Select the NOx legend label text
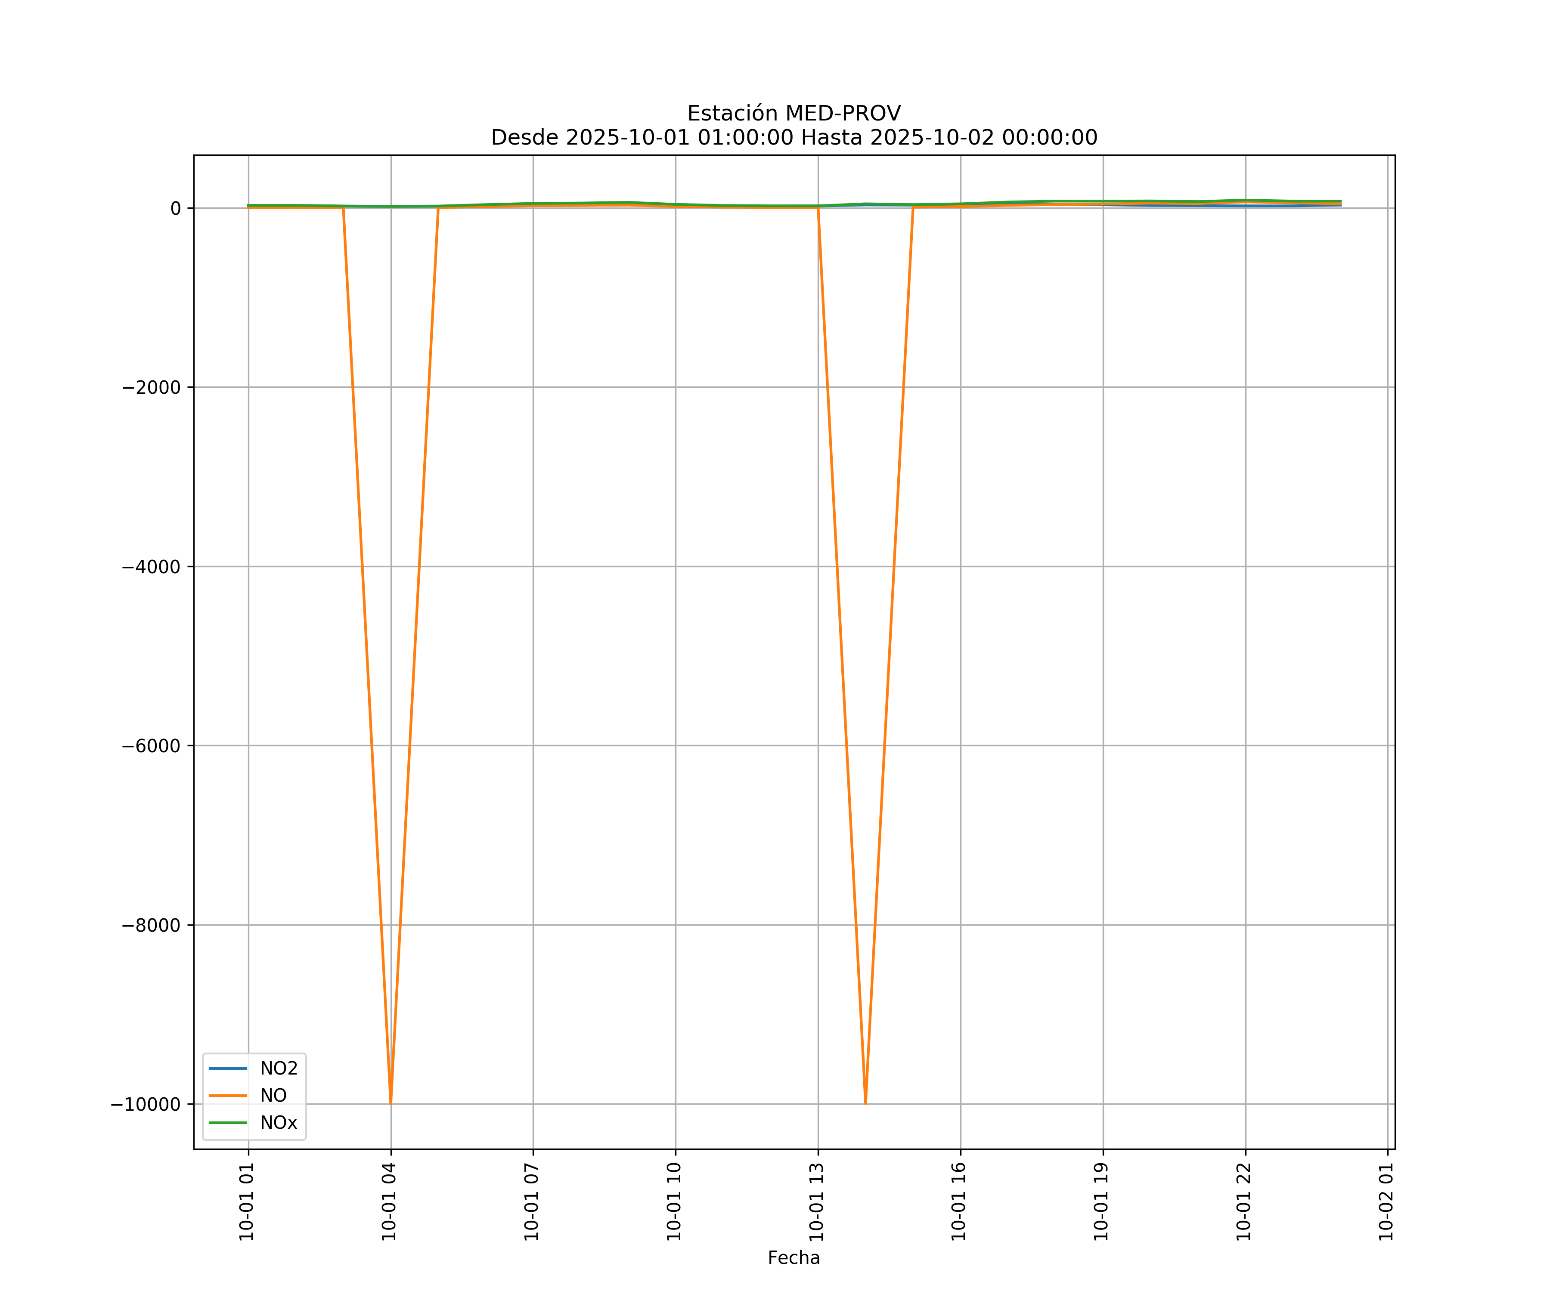1550x1291 pixels. coord(278,1123)
